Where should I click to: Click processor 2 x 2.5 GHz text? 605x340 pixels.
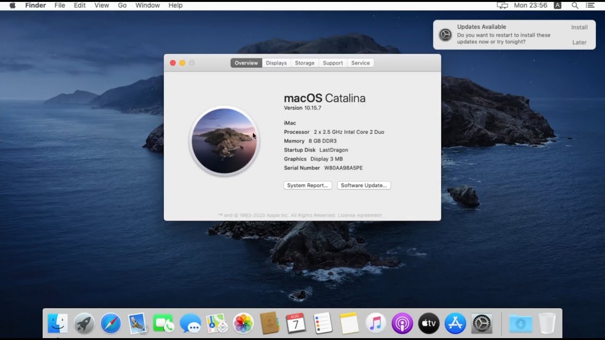(x=349, y=132)
